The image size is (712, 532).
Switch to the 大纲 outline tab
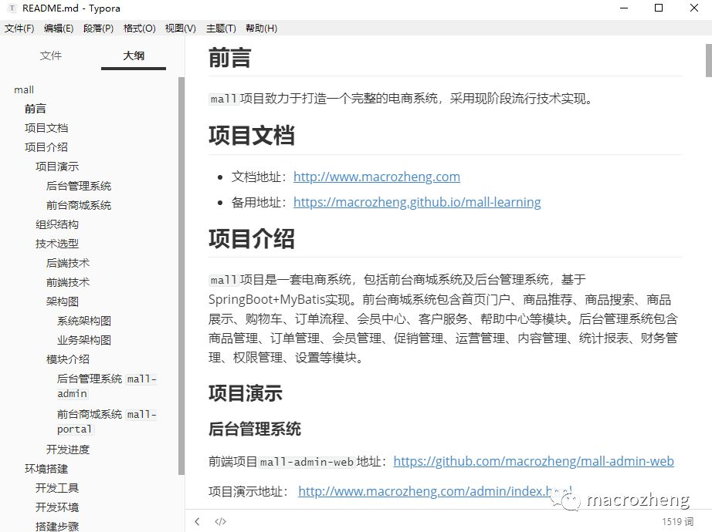coord(134,56)
